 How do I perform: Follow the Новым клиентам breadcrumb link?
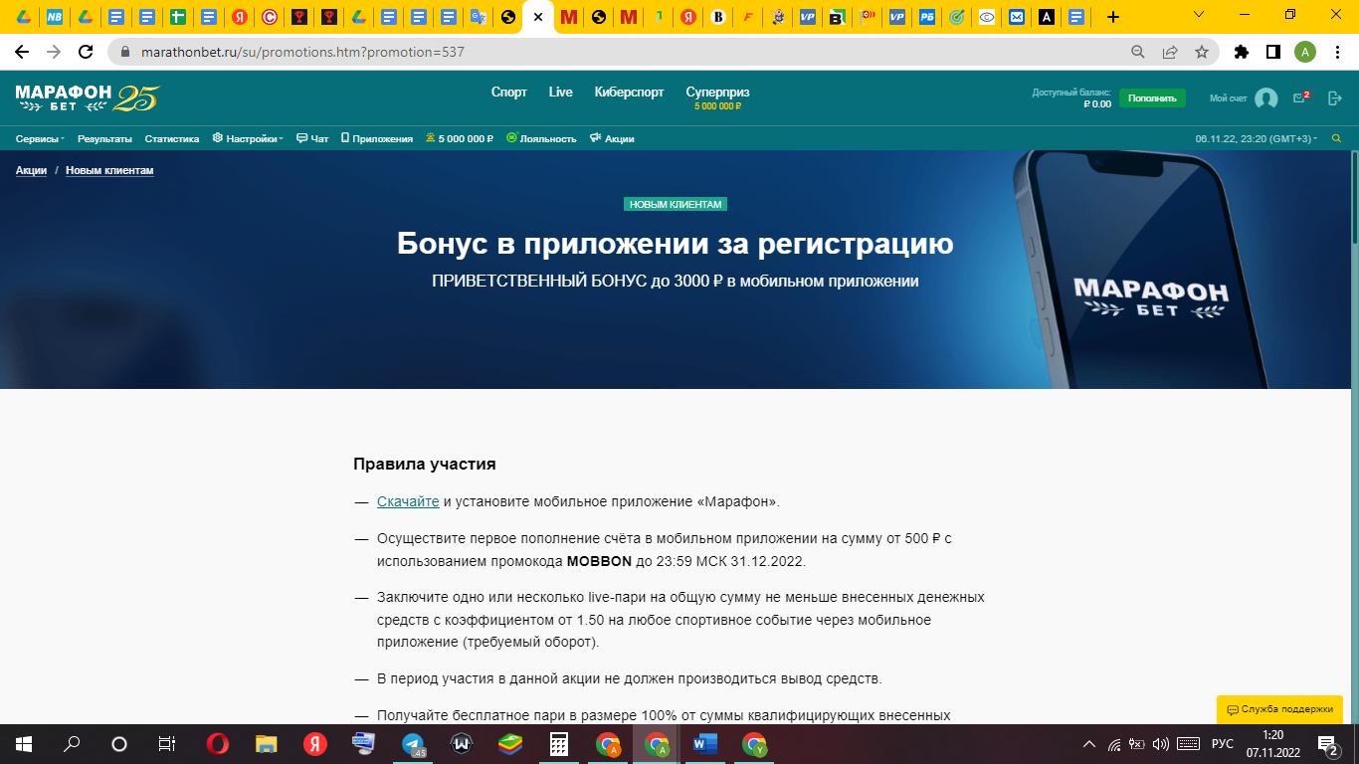109,170
